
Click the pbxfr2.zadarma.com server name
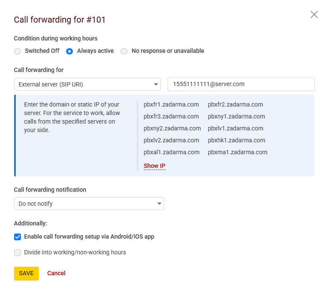(235, 104)
